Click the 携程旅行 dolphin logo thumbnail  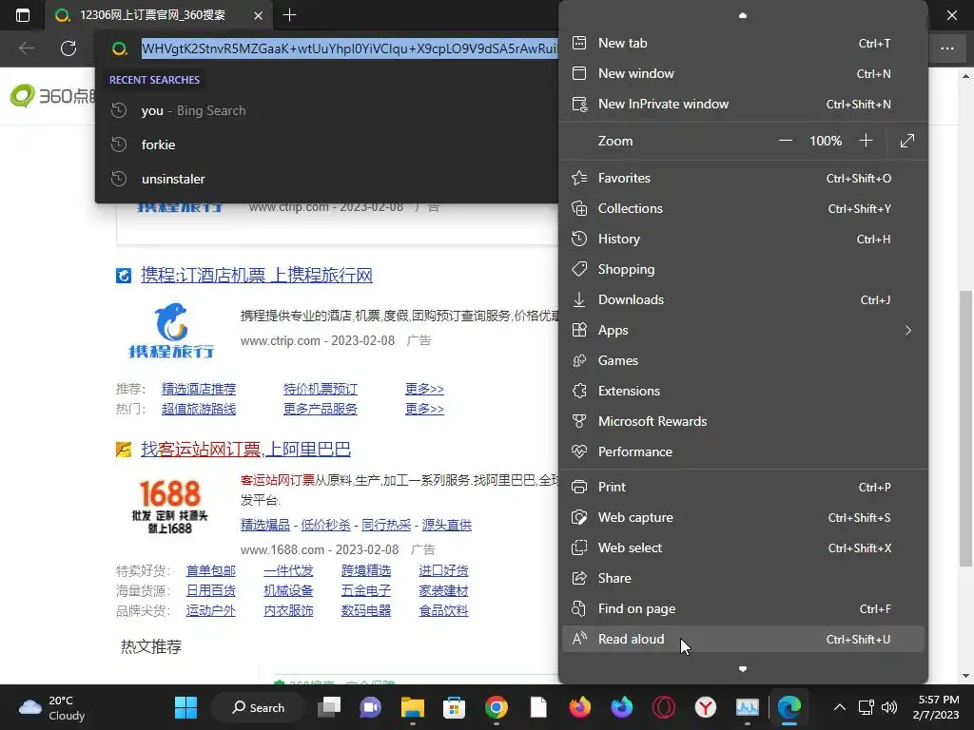click(x=171, y=330)
